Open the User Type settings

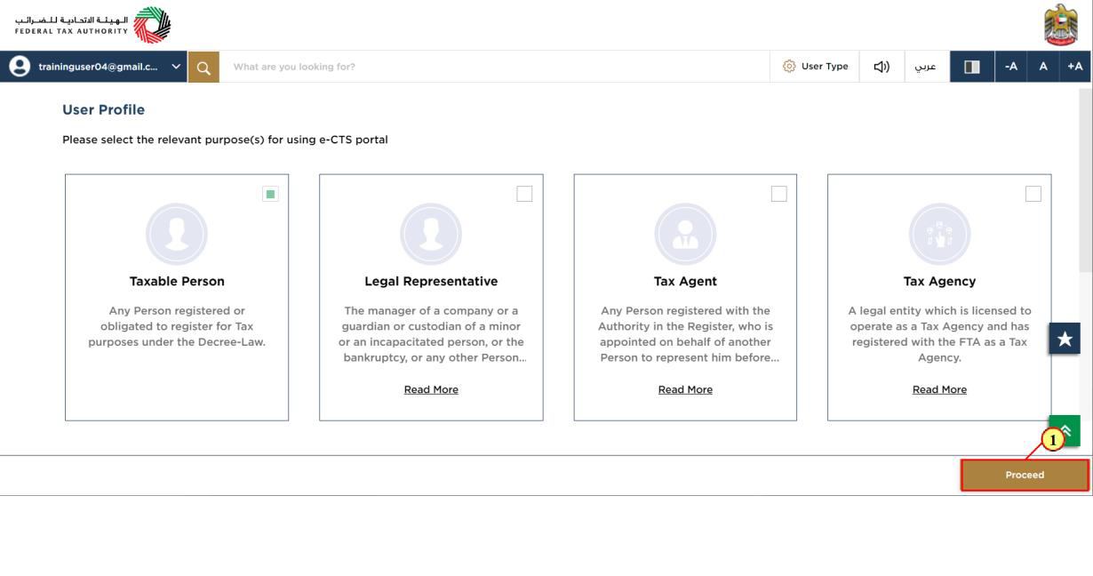pos(815,67)
